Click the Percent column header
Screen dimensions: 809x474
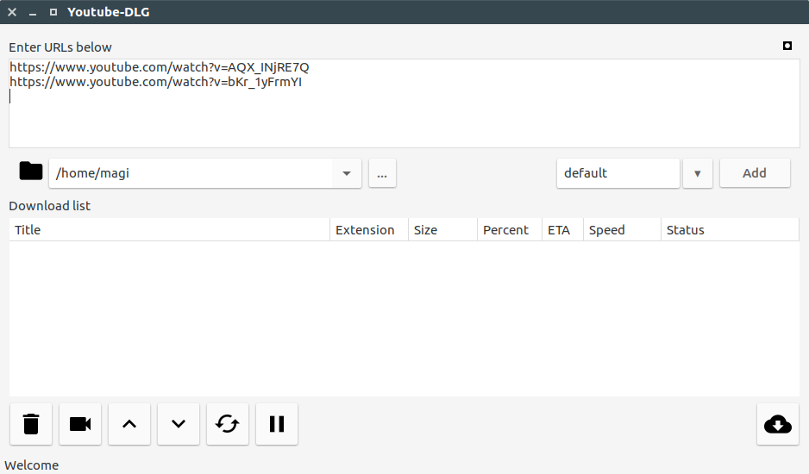point(510,230)
